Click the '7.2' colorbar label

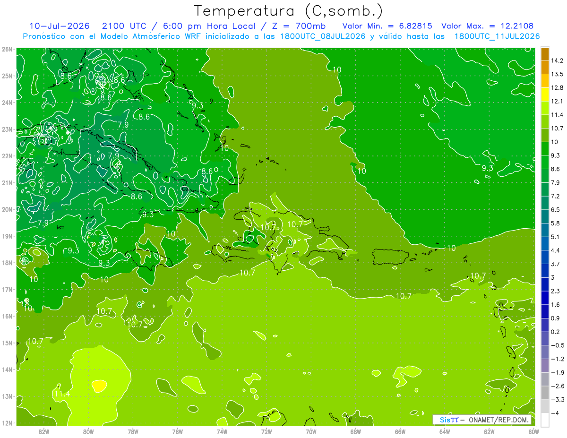point(555,196)
